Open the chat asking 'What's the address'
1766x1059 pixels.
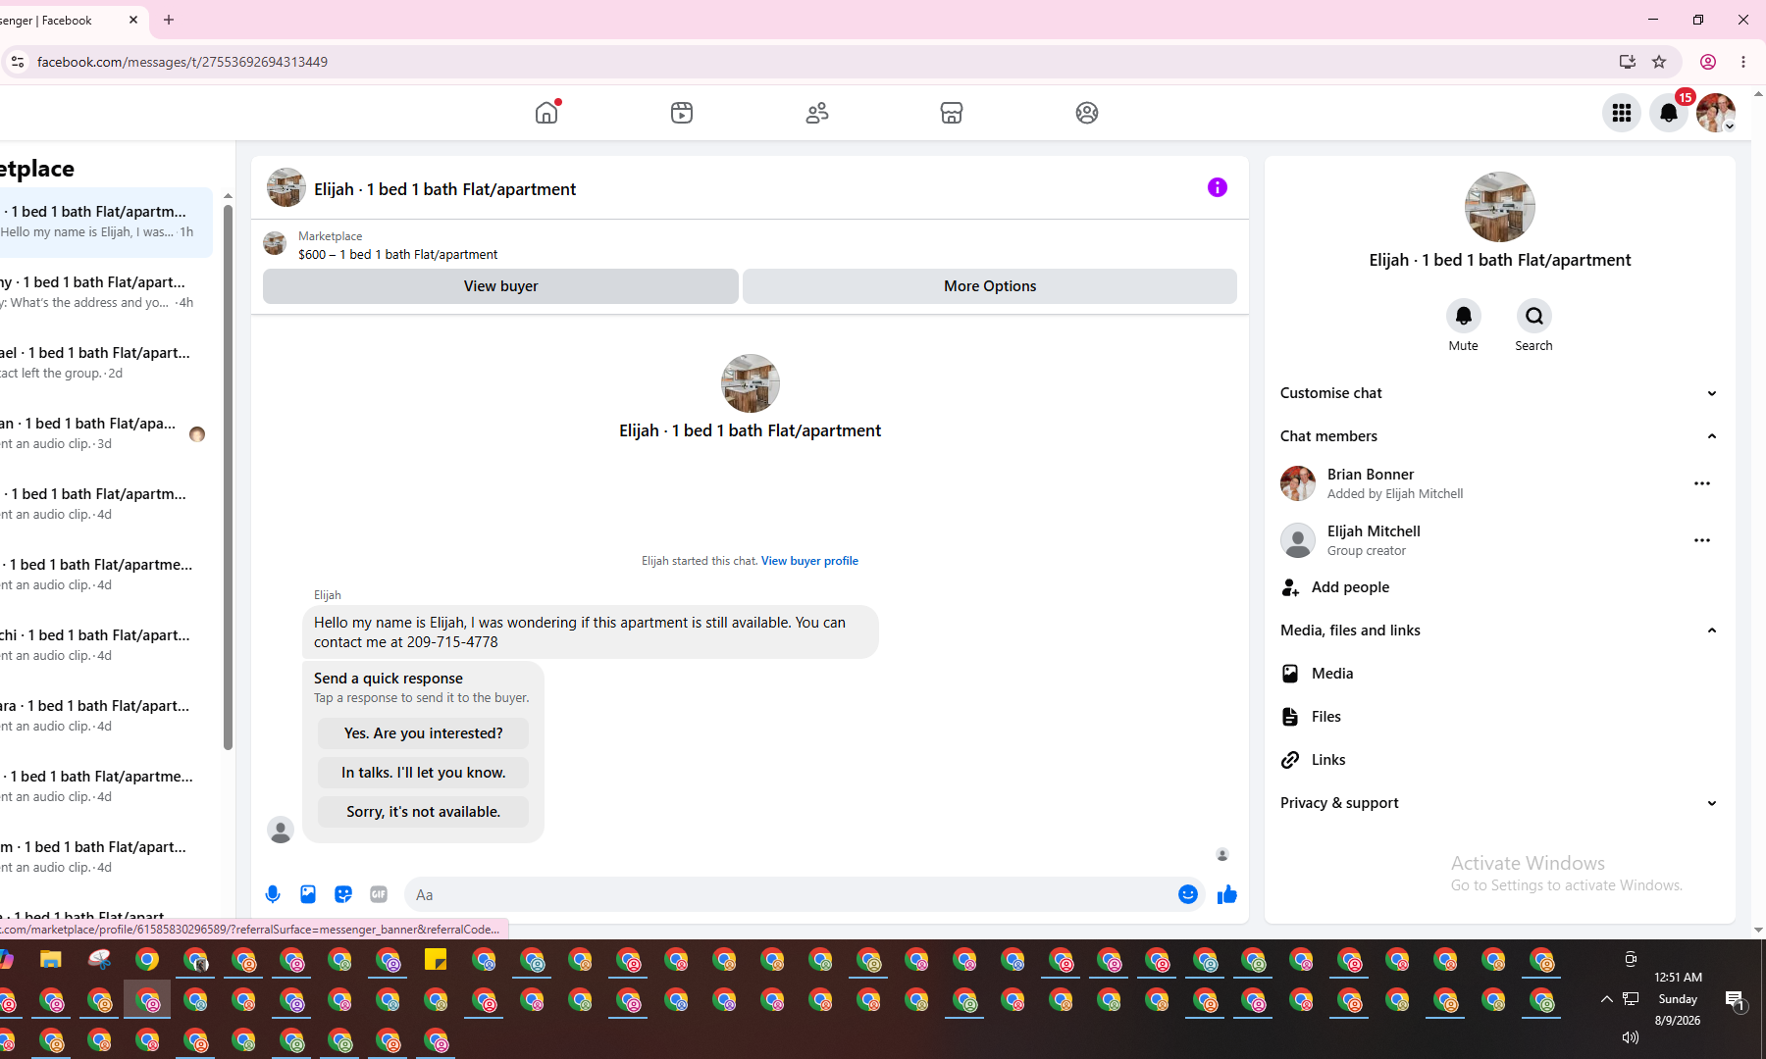(x=106, y=293)
